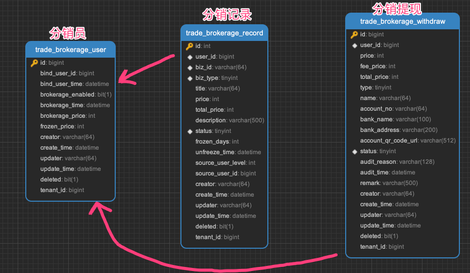This screenshot has height=273, width=470.
Task: Click the pink 分销记录 label
Action: pyautogui.click(x=227, y=15)
